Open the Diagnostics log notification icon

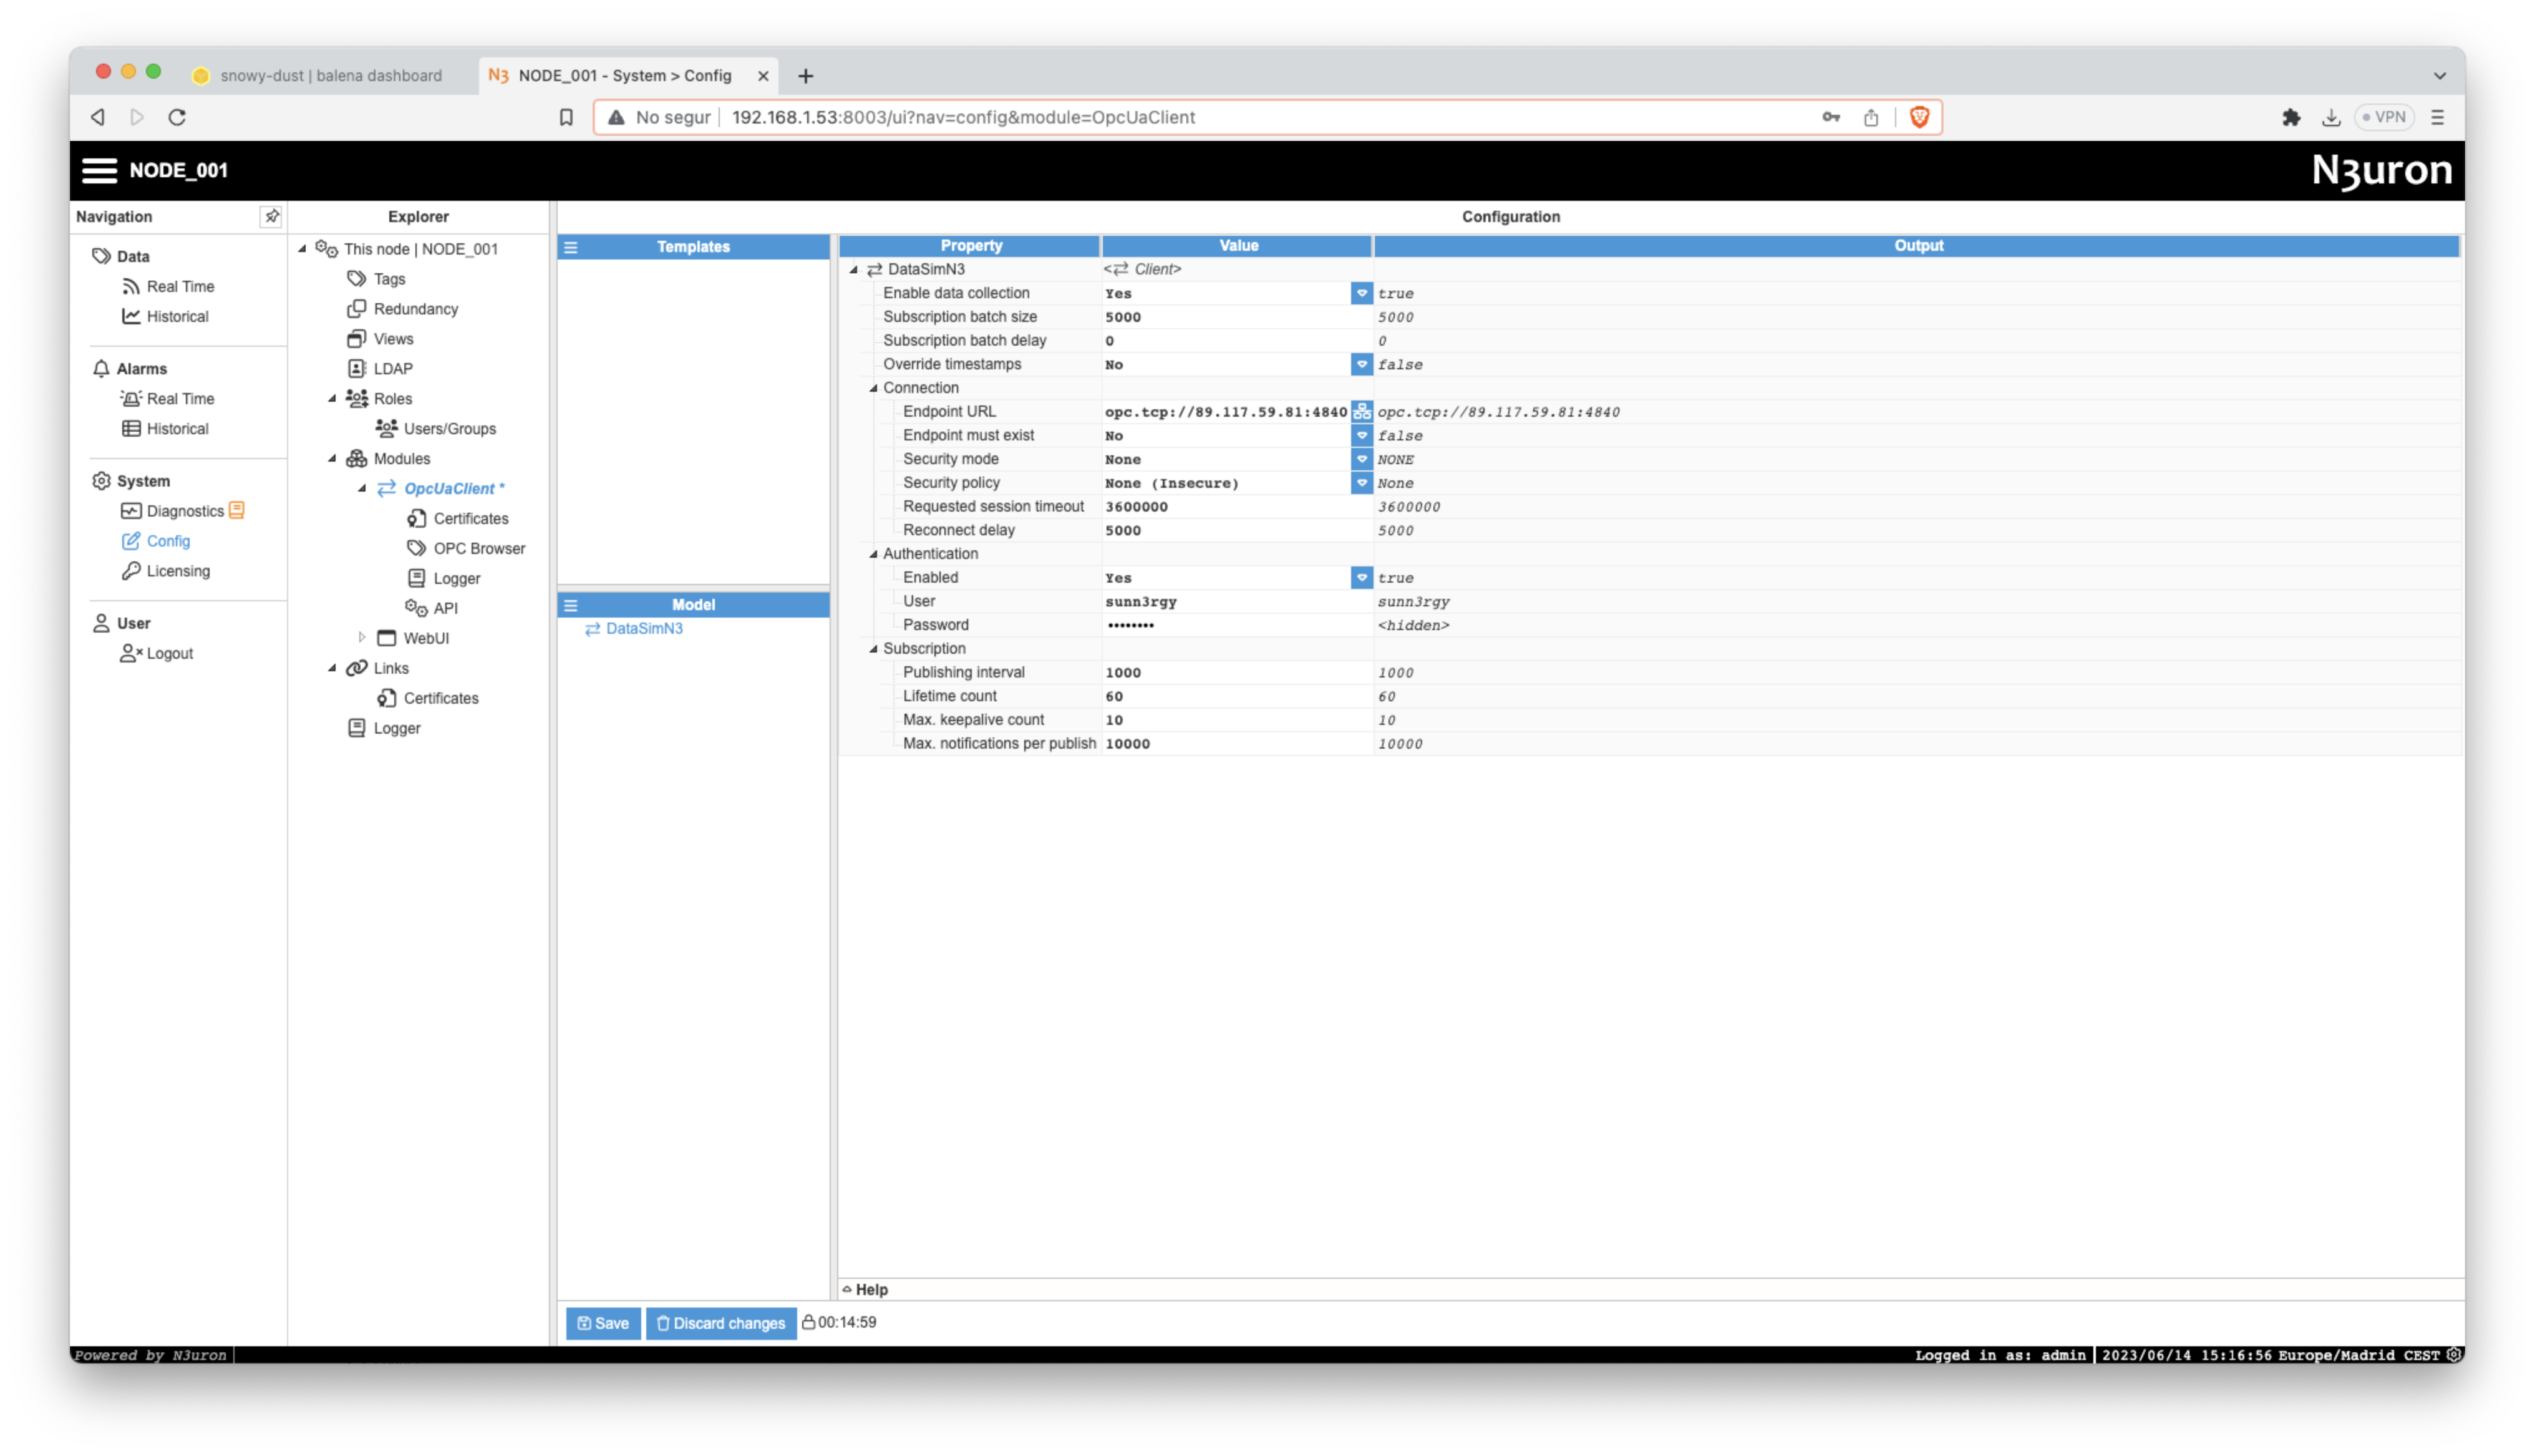(237, 510)
